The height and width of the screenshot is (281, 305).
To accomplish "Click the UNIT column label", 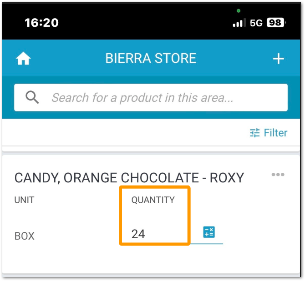I will pos(25,200).
